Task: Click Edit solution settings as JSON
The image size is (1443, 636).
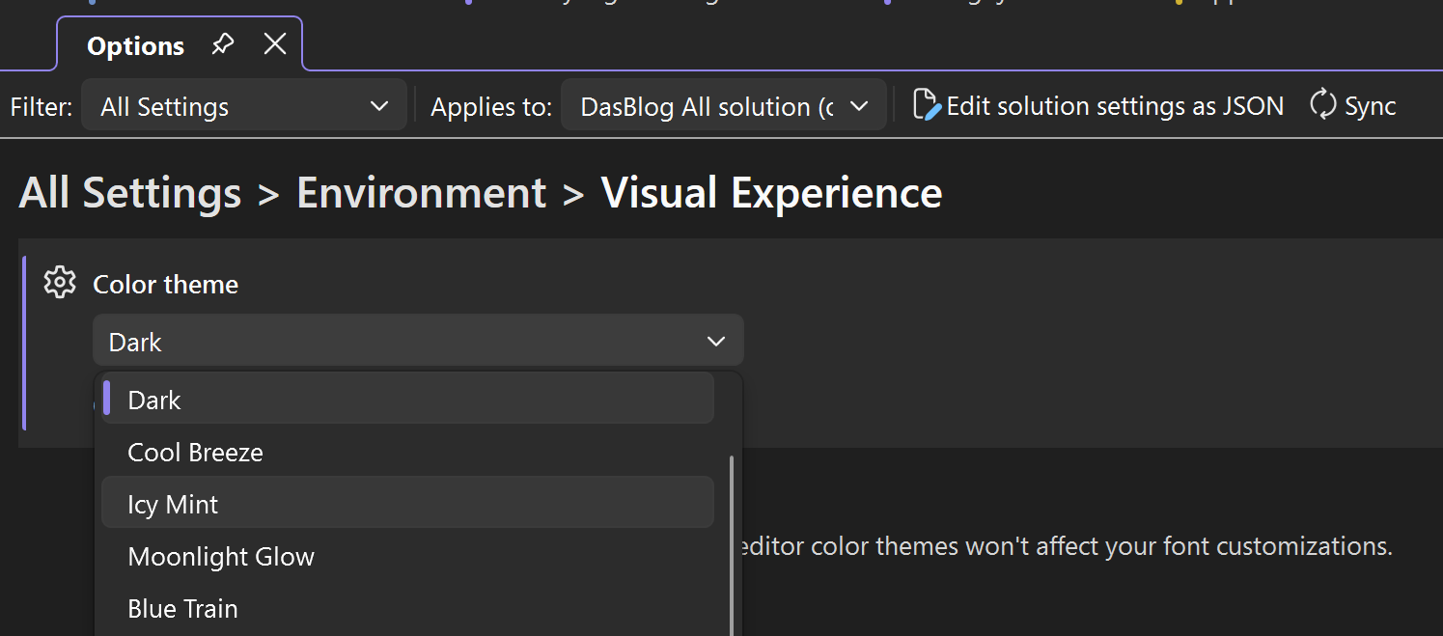Action: (1115, 104)
